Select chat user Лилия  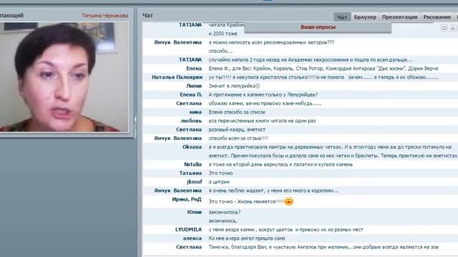(194, 86)
